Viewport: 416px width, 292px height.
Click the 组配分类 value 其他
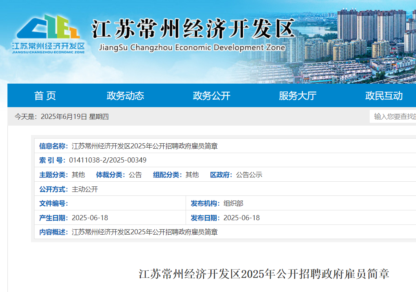(x=192, y=175)
